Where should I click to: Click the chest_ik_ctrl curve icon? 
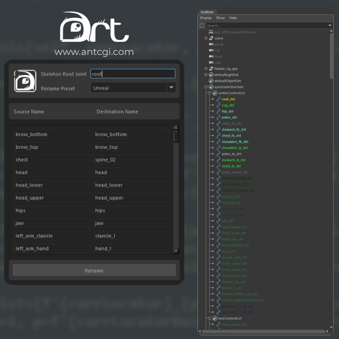tap(218, 166)
